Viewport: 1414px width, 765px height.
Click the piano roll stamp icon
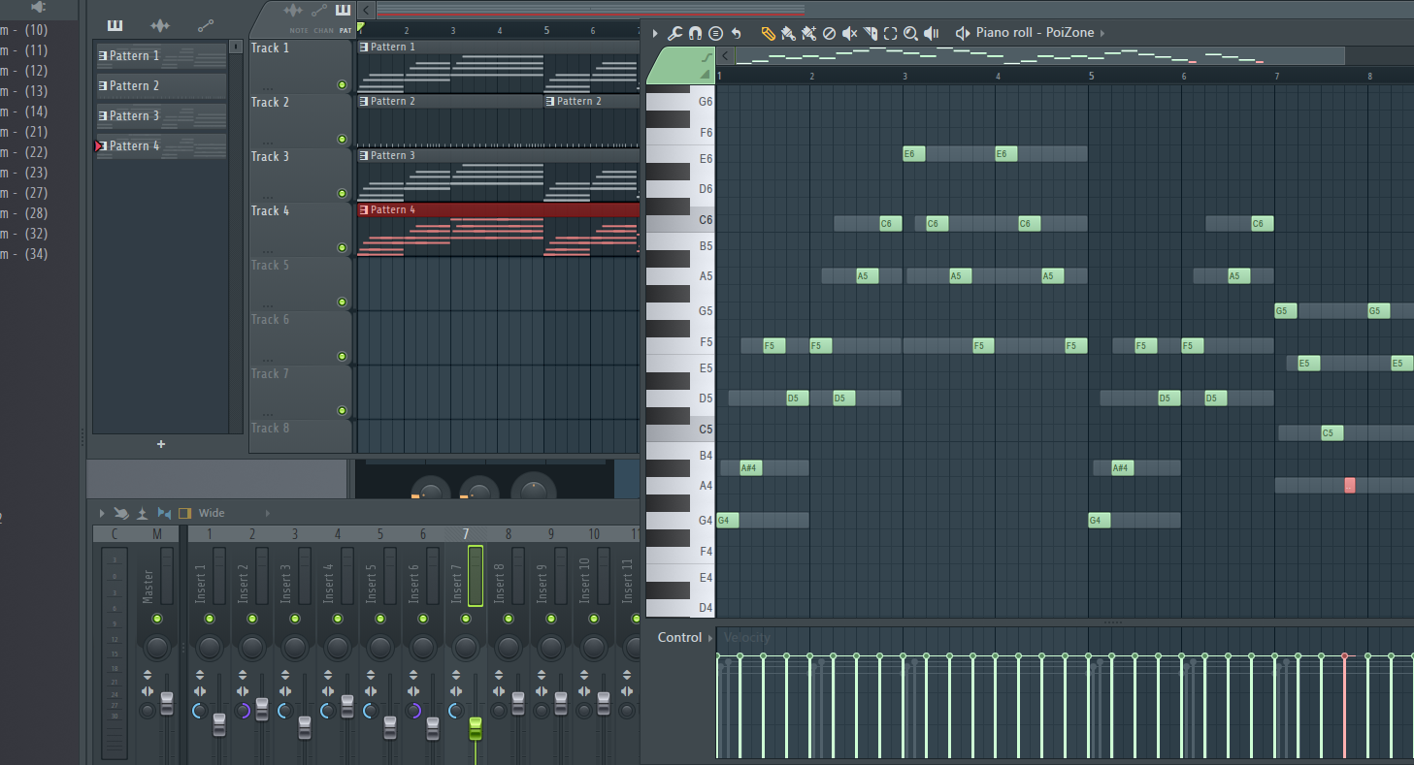[x=715, y=33]
